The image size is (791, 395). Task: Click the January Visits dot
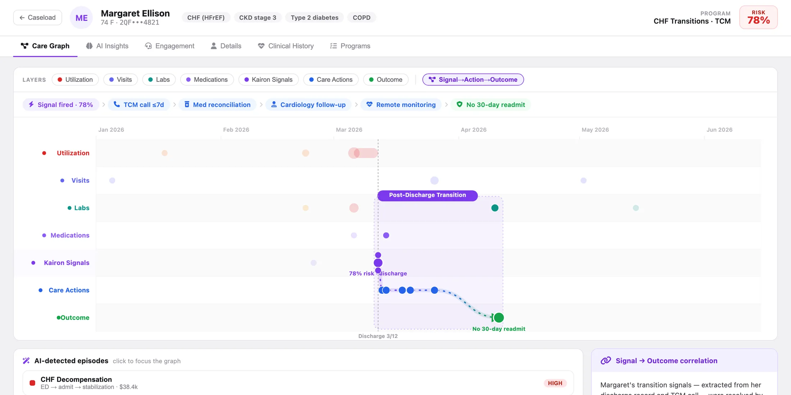(112, 181)
